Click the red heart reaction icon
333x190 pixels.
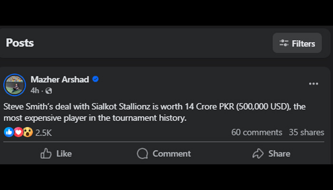pos(18,132)
